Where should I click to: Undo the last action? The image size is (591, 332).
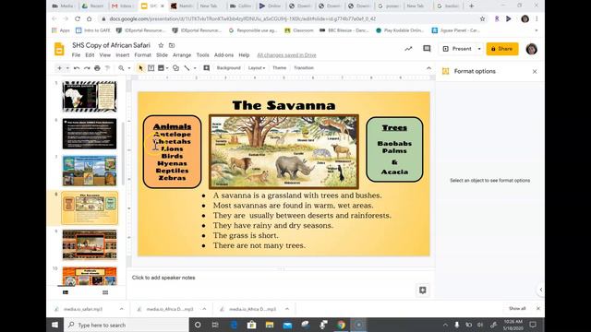[77, 68]
